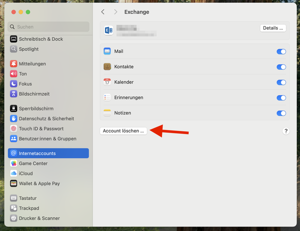Open Bildschirmzeit hourglass icon
This screenshot has width=300, height=231.
coord(13,94)
